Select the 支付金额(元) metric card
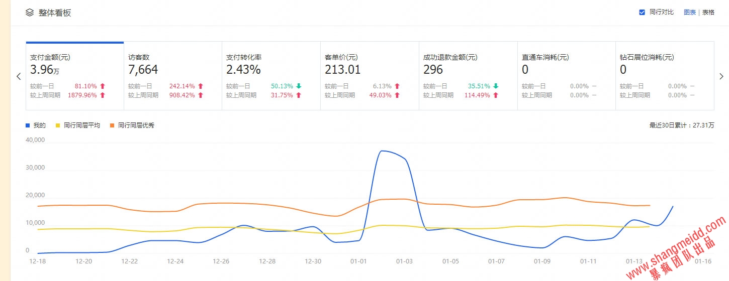 pyautogui.click(x=75, y=76)
